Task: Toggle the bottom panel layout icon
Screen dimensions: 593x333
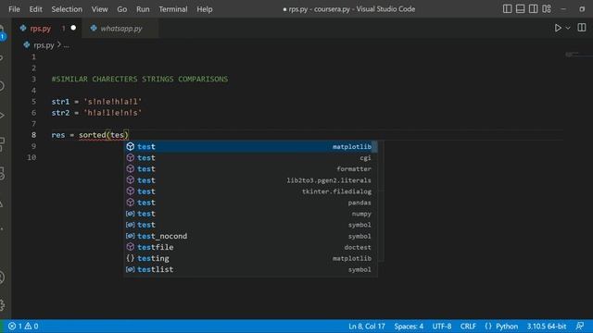Action: pos(521,8)
